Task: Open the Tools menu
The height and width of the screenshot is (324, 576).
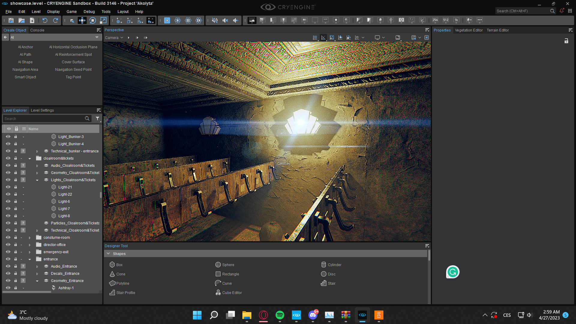Action: (106, 11)
